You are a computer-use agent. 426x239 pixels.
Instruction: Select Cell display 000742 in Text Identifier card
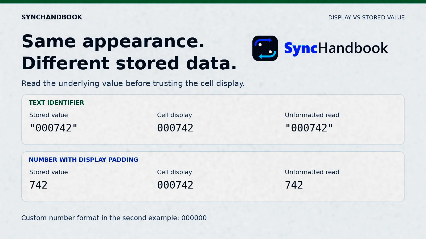pos(175,128)
